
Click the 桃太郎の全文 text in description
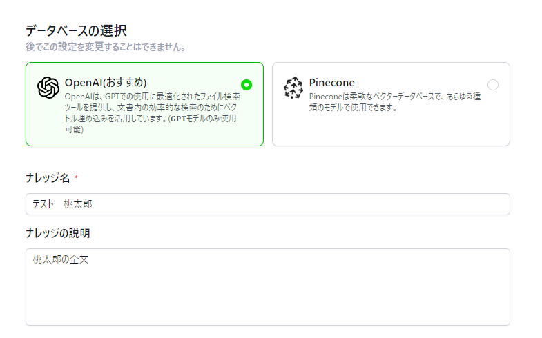(x=60, y=259)
